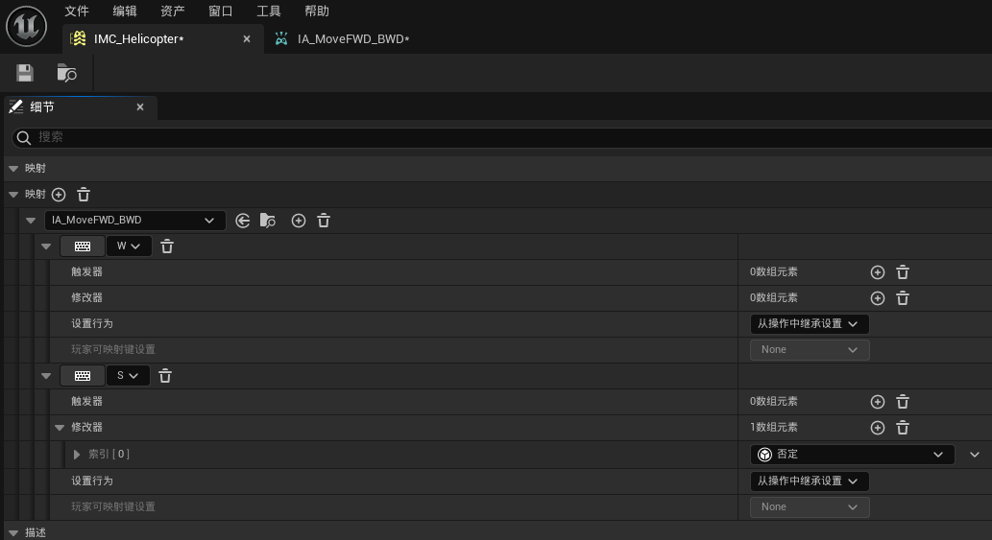Add a modifier to S key
Viewport: 992px width, 540px height.
pos(878,428)
